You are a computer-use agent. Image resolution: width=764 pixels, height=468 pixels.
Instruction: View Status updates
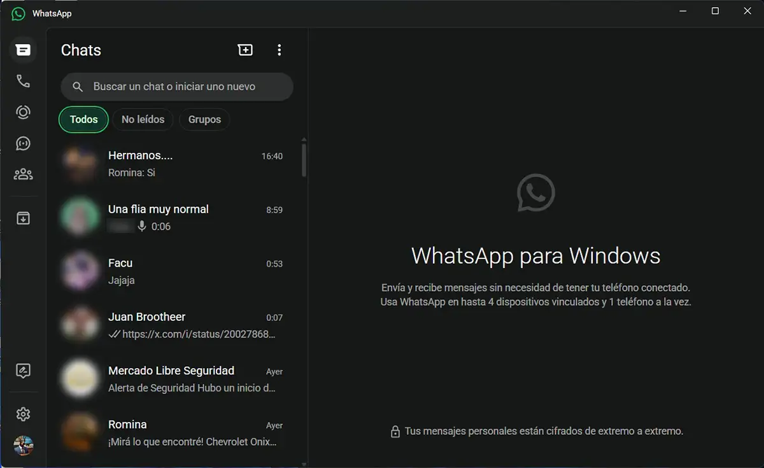point(23,112)
